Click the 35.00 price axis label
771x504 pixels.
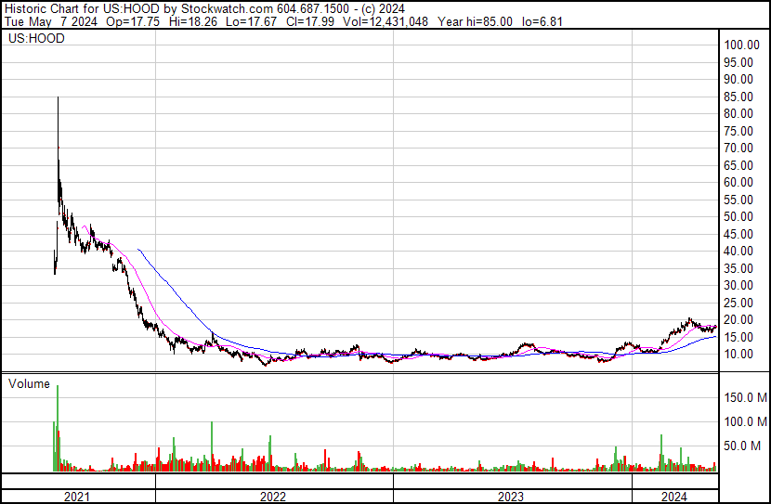[x=738, y=268]
